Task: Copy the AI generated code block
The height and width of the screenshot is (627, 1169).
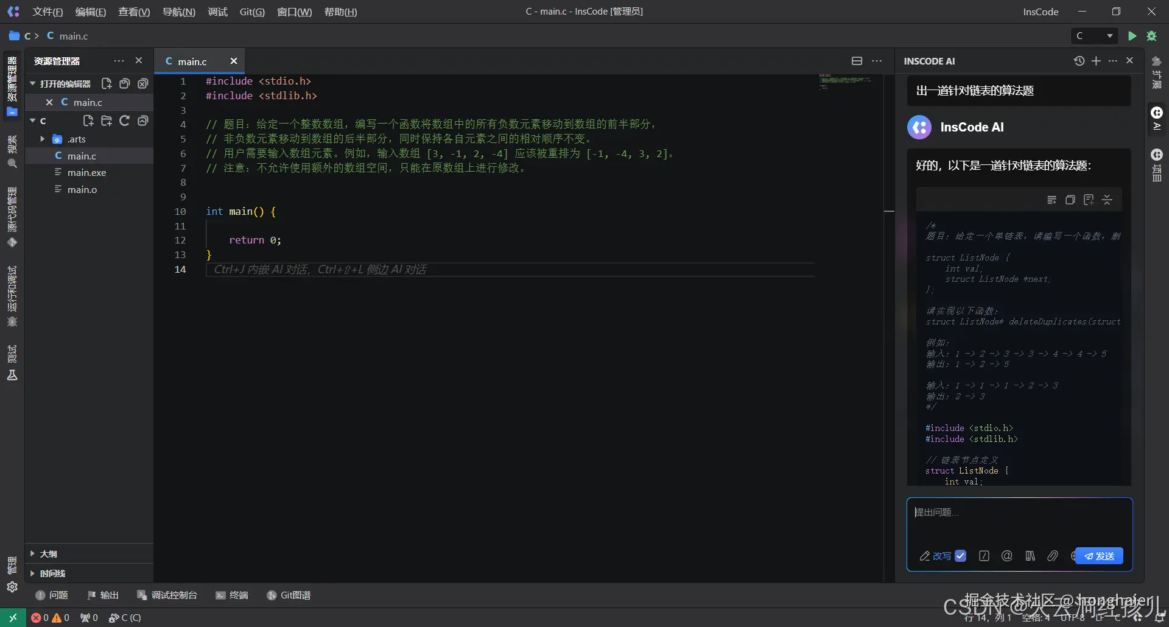Action: 1070,200
